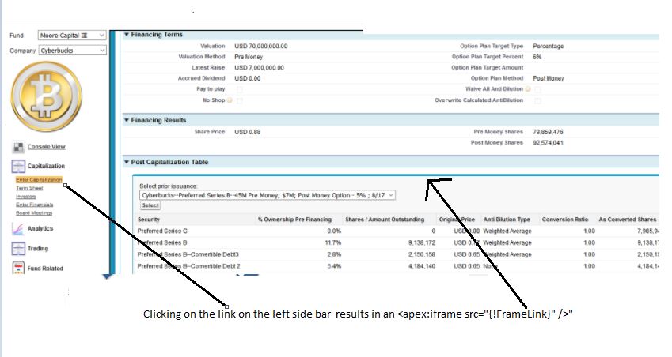
Task: Click the Valuation Method value Pre Money
Action: pyautogui.click(x=249, y=57)
